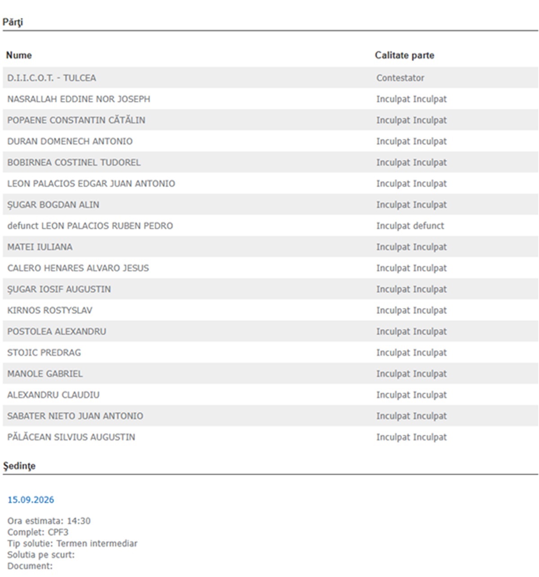Select the SABATER NIETO JUAN ANTONIO row

270,416
